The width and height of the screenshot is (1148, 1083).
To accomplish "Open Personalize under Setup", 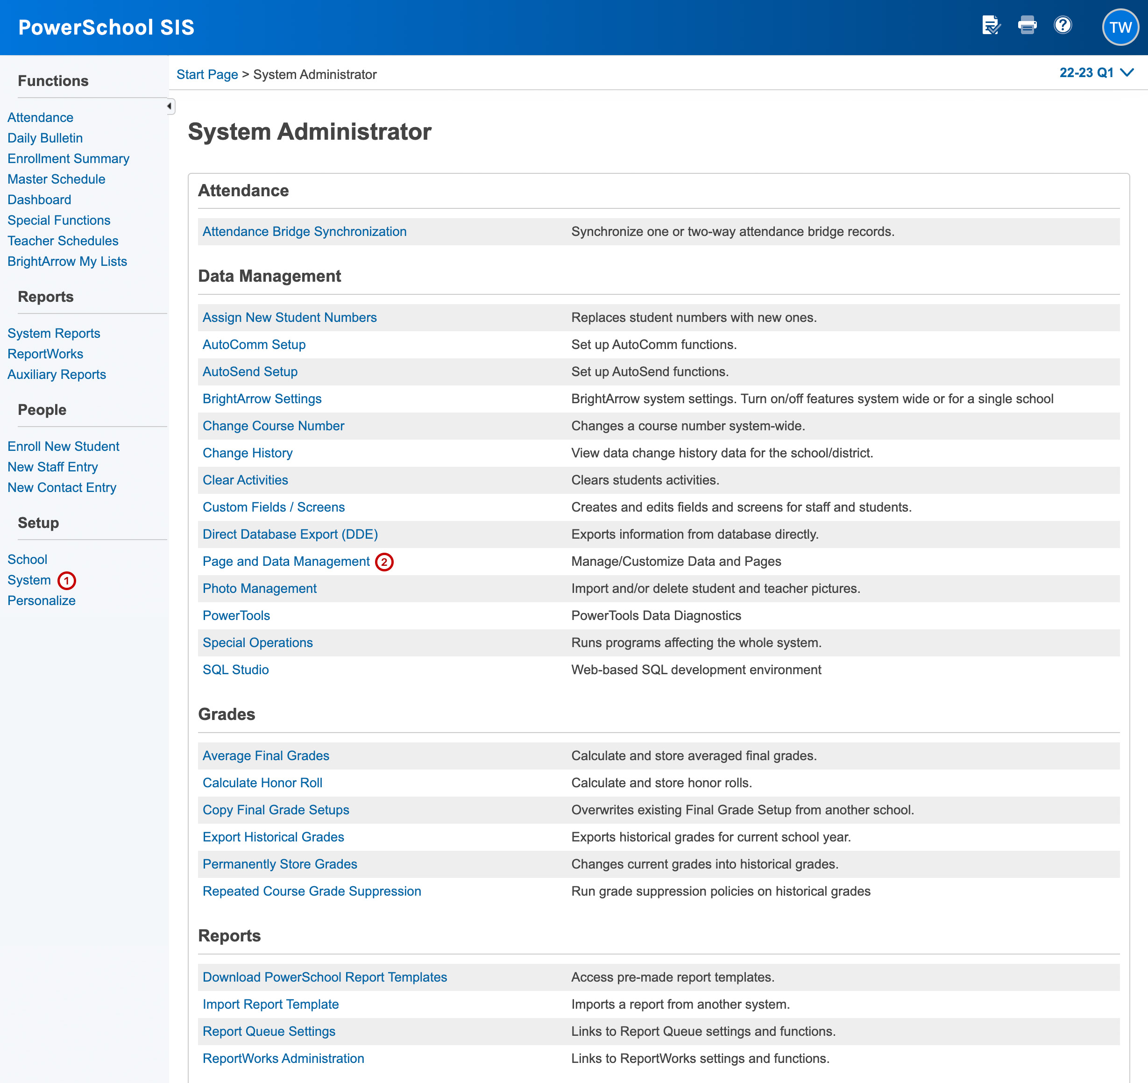I will (x=42, y=601).
